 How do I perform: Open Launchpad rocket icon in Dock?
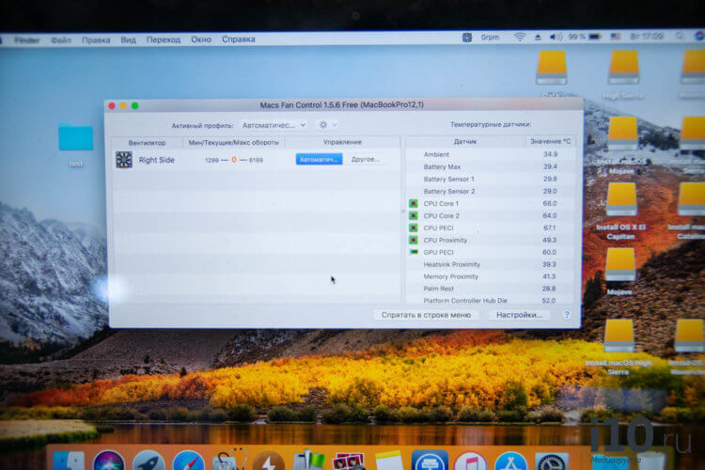[149, 461]
